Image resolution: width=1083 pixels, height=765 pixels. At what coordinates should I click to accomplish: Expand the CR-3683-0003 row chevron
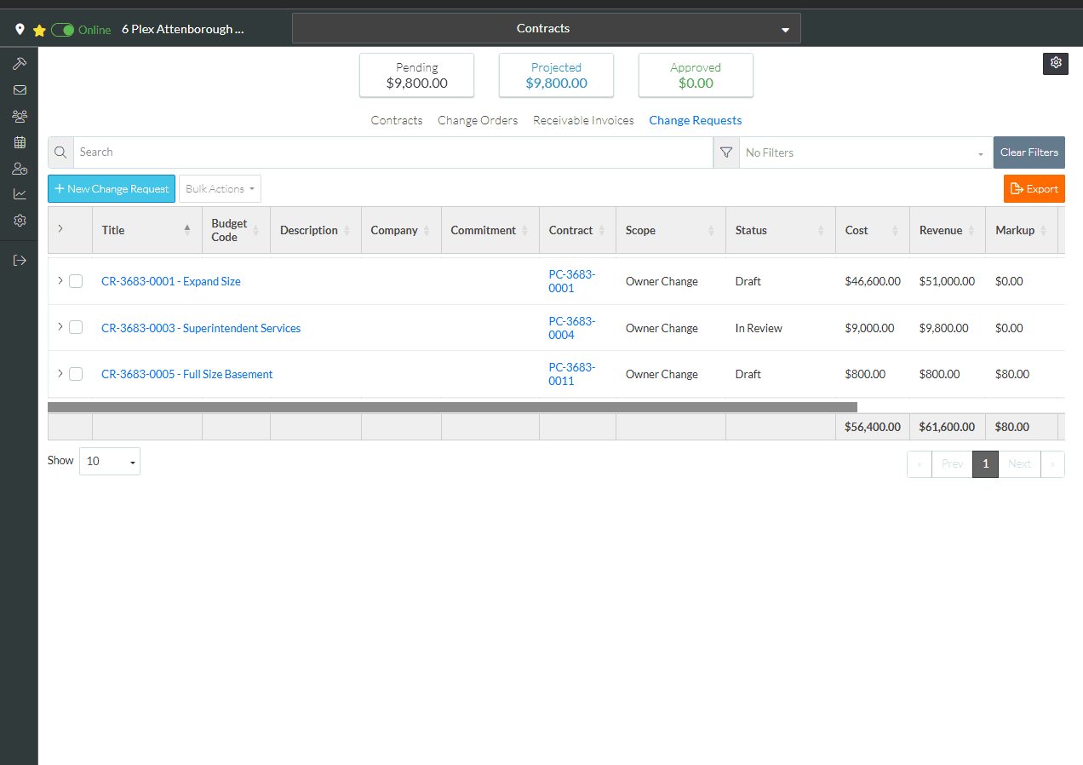pos(60,326)
